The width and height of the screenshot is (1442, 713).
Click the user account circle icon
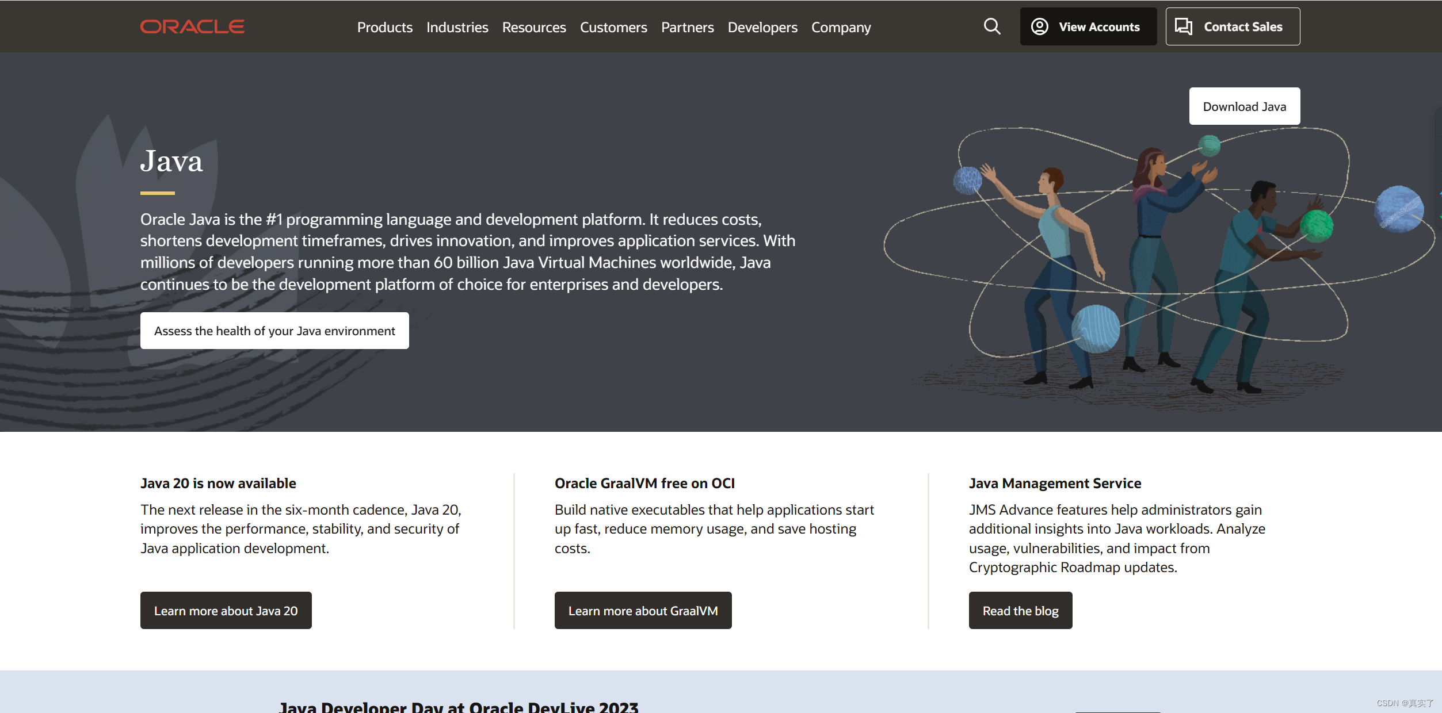pos(1039,26)
